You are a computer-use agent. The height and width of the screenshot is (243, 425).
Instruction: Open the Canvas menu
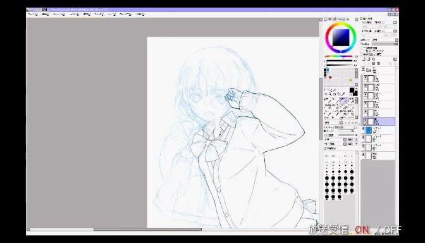point(59,15)
